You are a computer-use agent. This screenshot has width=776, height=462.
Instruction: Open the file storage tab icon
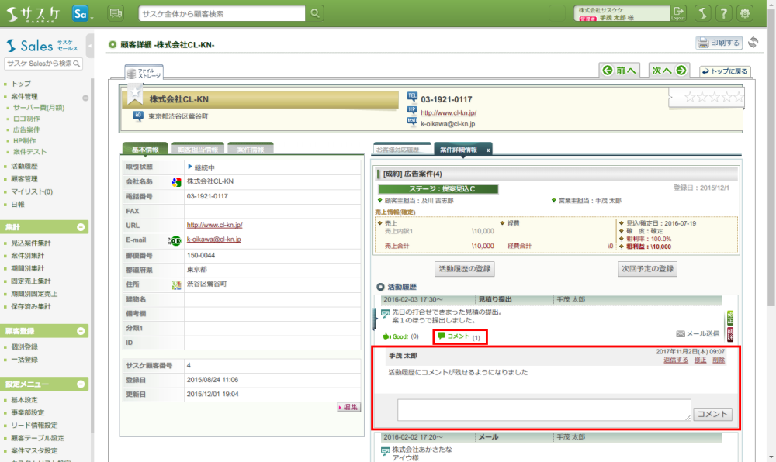(x=144, y=73)
